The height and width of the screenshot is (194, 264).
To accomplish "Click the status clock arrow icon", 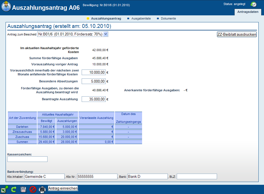I will (253, 4).
